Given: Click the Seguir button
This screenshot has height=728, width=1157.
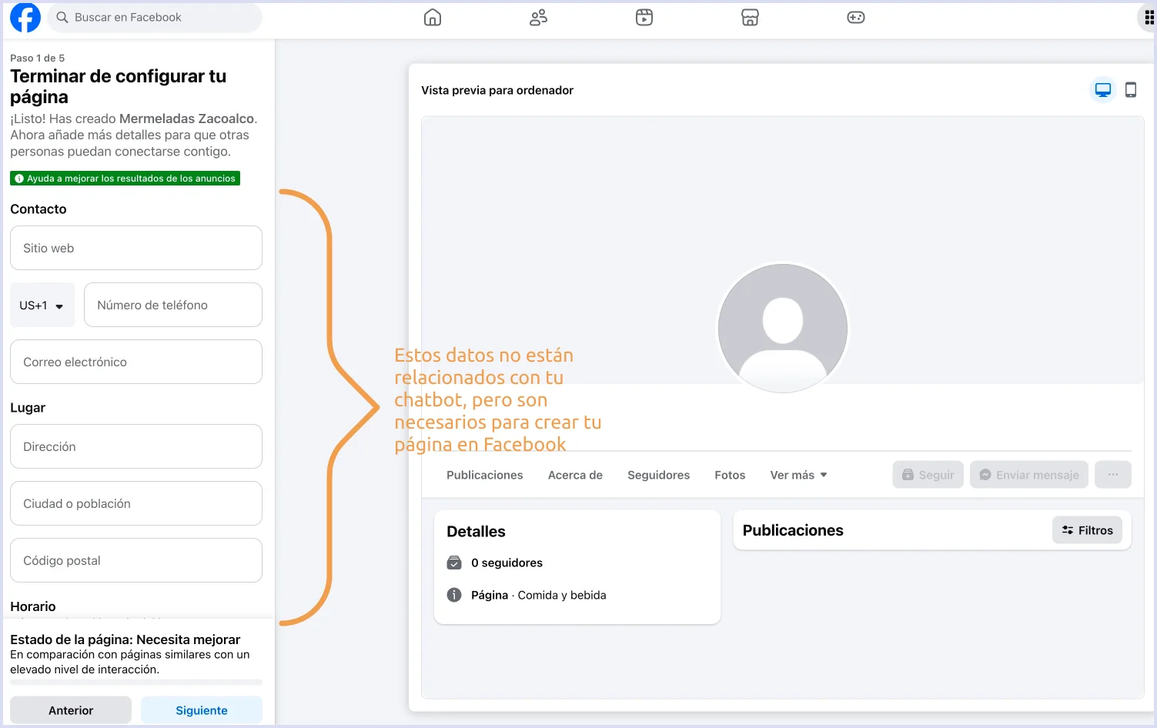Looking at the screenshot, I should click(x=928, y=475).
